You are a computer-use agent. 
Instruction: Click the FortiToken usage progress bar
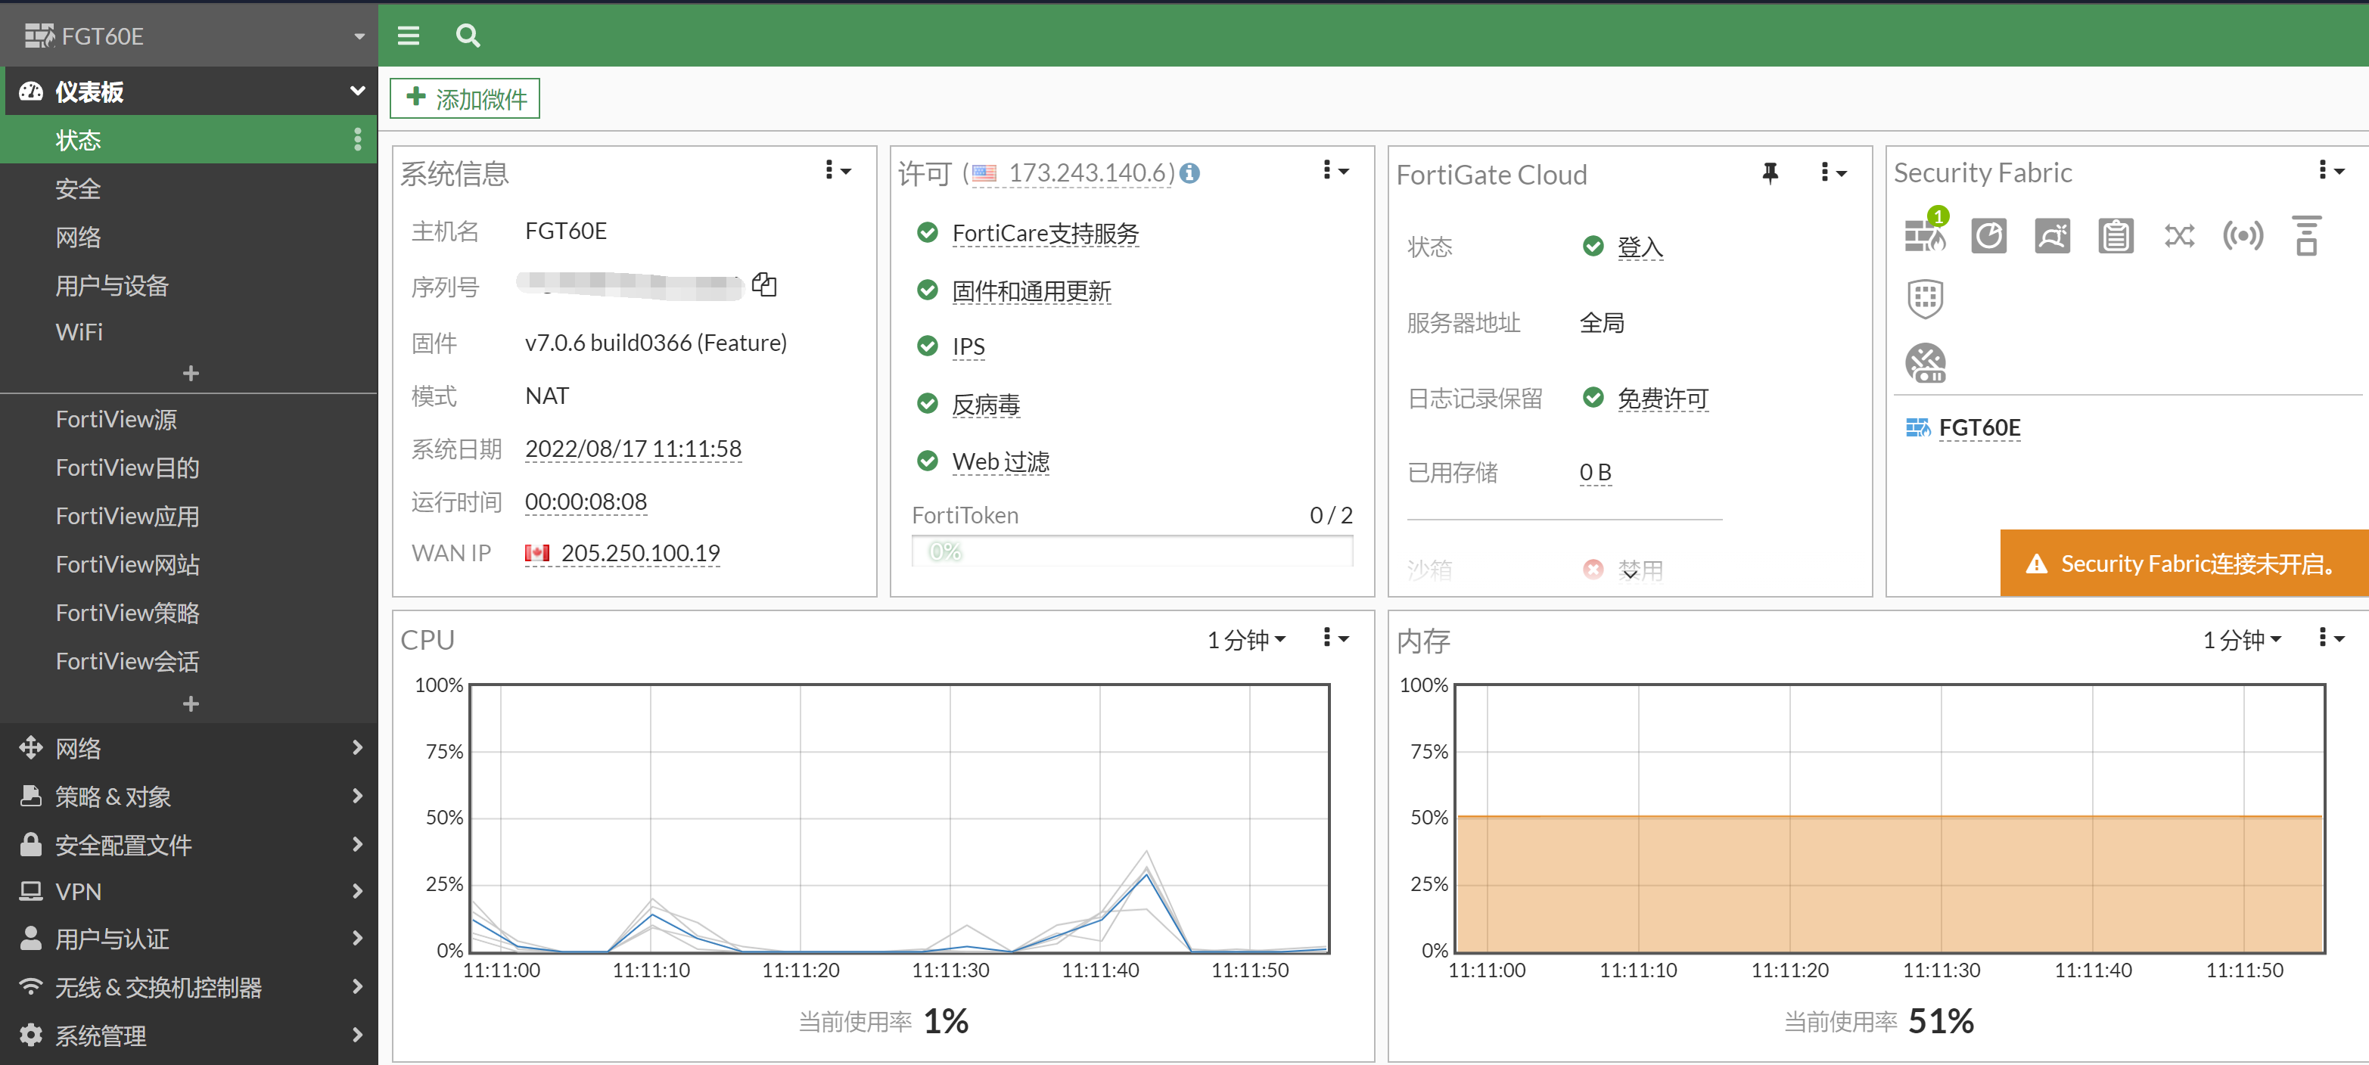point(1131,551)
